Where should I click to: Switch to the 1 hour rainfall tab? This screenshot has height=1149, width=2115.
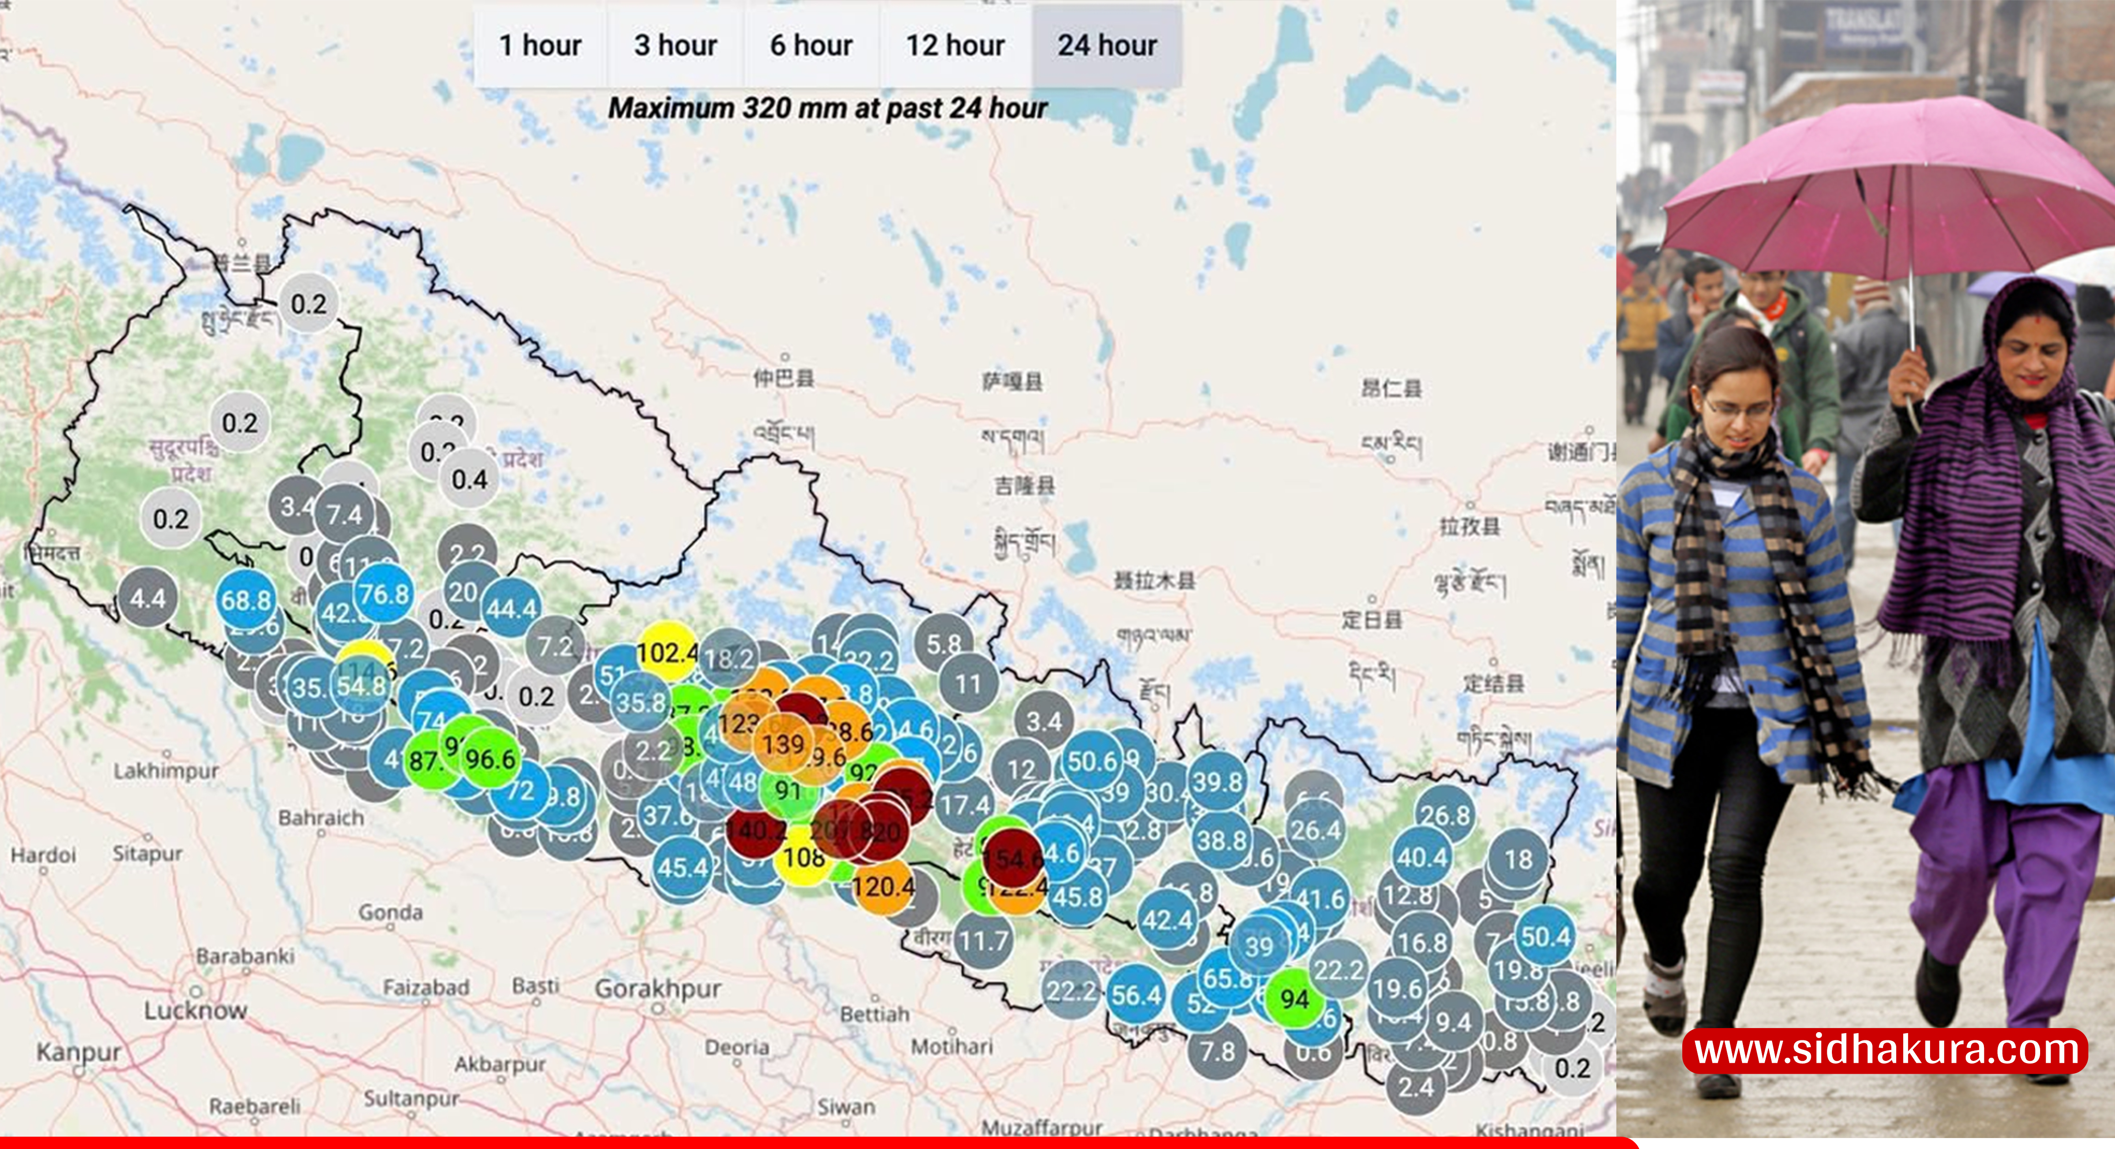[540, 45]
